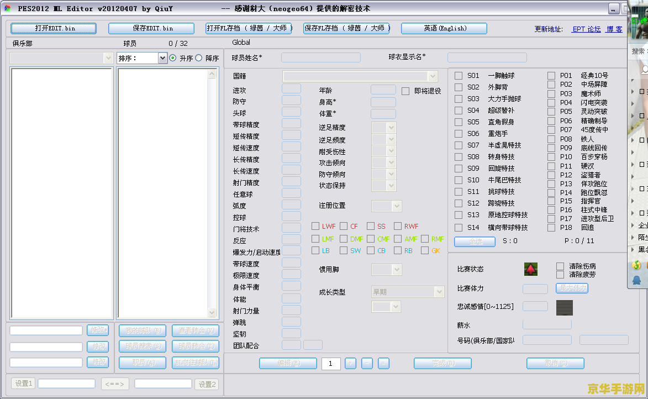Viewport: 648px width, 399px height.
Task: Check the GK position box
Action: [x=424, y=250]
